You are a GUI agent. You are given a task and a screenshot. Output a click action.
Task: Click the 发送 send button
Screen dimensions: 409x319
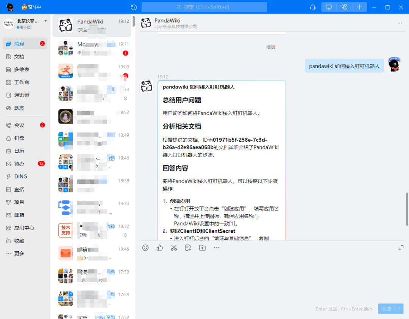point(386,308)
